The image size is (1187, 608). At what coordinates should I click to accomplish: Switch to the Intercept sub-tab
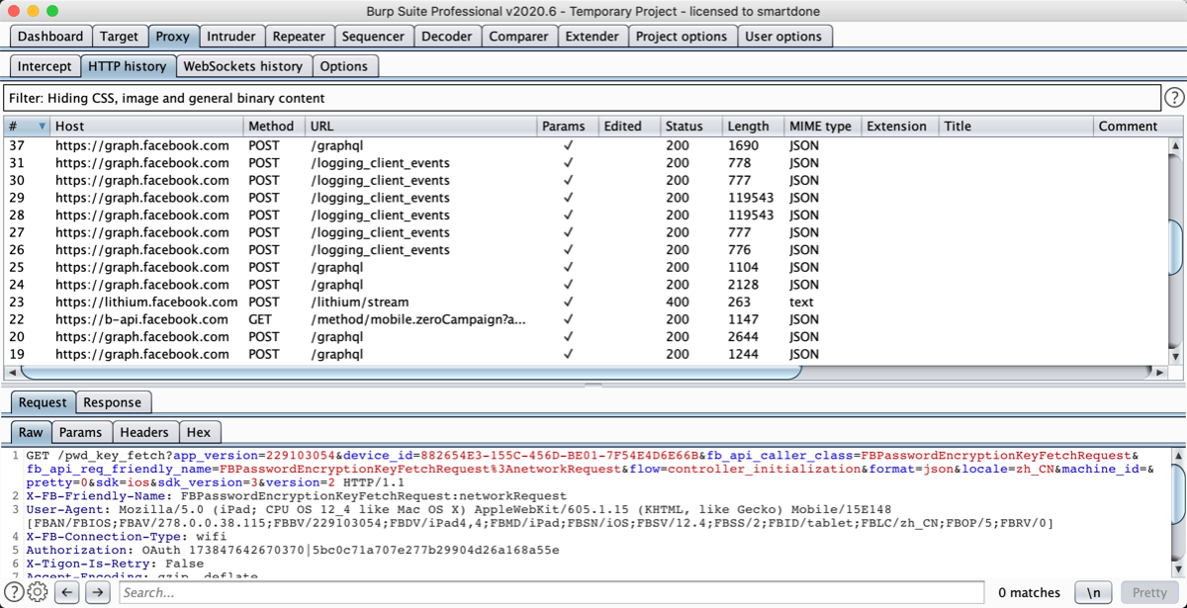pos(45,66)
